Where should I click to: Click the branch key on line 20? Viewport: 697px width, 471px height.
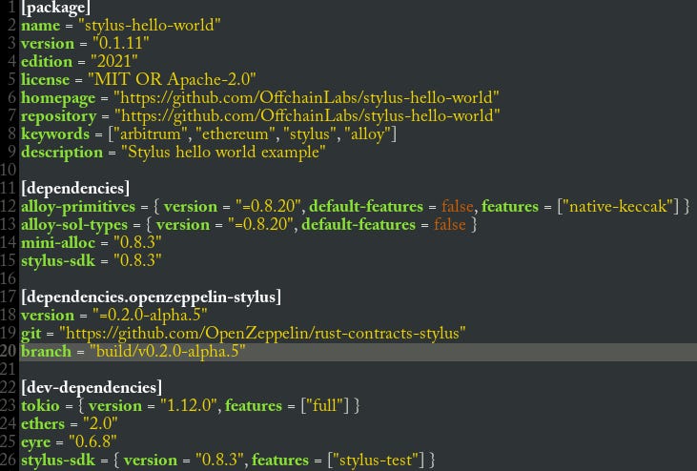coord(46,352)
